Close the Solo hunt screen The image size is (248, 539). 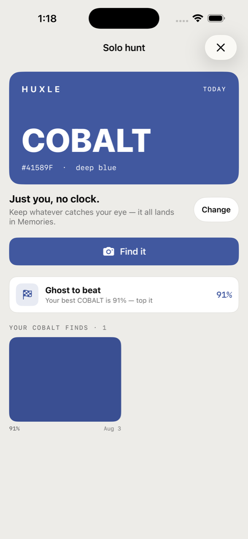(x=221, y=48)
